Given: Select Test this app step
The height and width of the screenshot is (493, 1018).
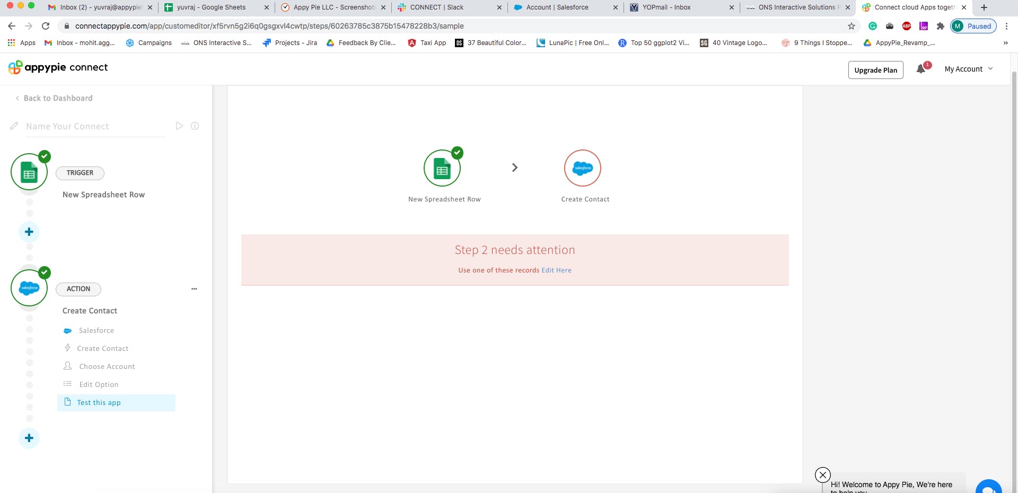Looking at the screenshot, I should [116, 403].
